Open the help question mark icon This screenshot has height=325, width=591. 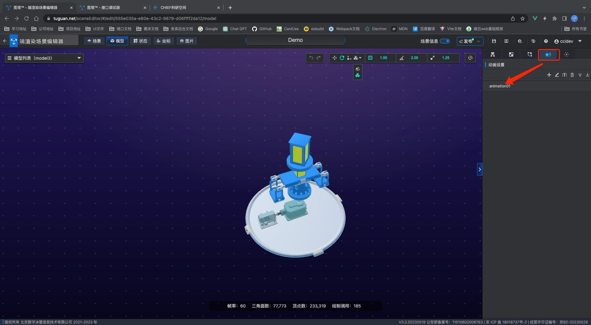tap(546, 41)
